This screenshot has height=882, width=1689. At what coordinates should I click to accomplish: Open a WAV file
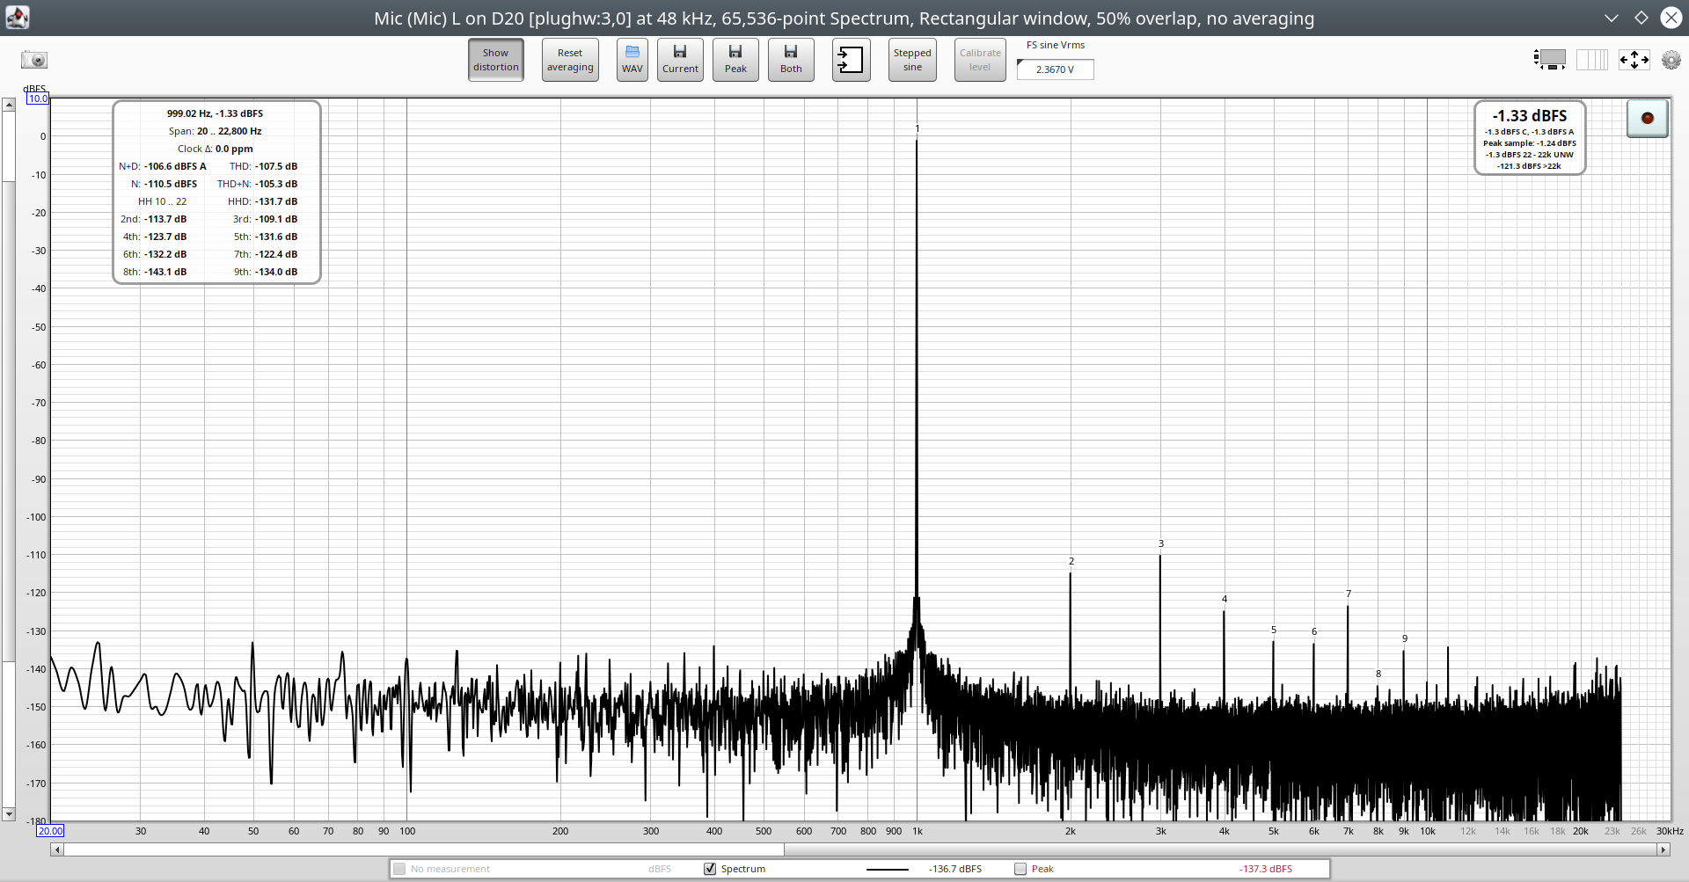tap(632, 60)
